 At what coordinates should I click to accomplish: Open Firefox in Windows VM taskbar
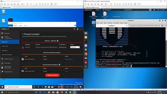[x=59, y=87]
